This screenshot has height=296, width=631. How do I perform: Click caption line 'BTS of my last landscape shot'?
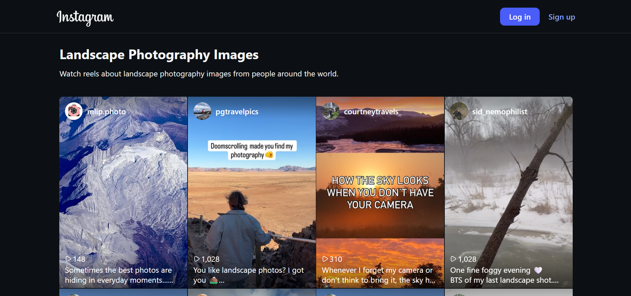(x=504, y=280)
